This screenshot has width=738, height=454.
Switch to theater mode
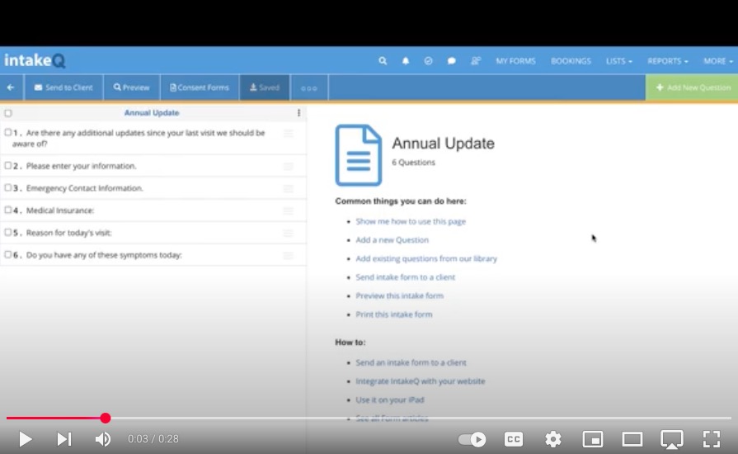click(x=632, y=439)
